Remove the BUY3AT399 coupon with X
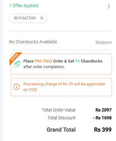This screenshot has height=141, width=116. [x=42, y=18]
